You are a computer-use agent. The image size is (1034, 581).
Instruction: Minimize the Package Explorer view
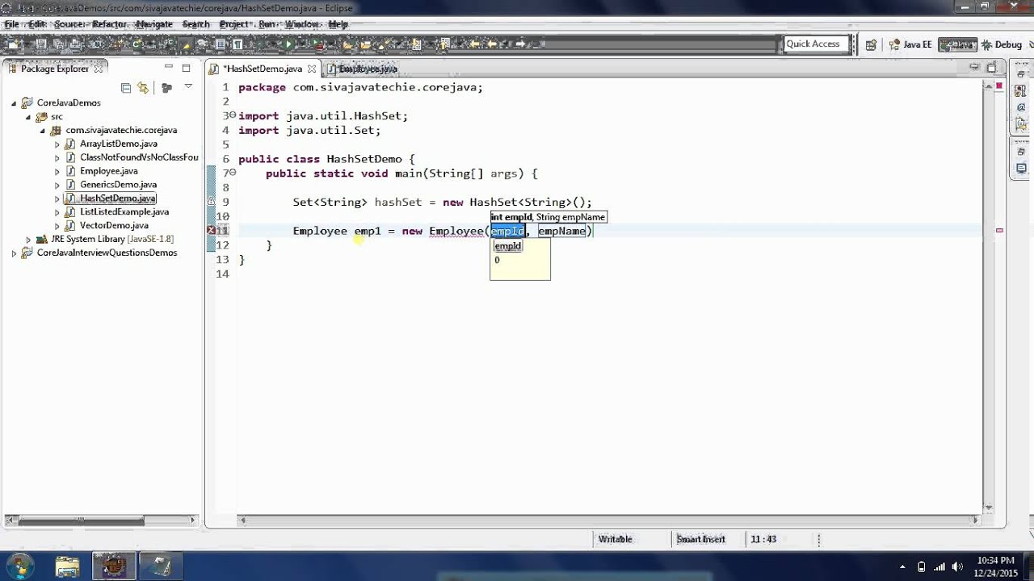[x=169, y=68]
